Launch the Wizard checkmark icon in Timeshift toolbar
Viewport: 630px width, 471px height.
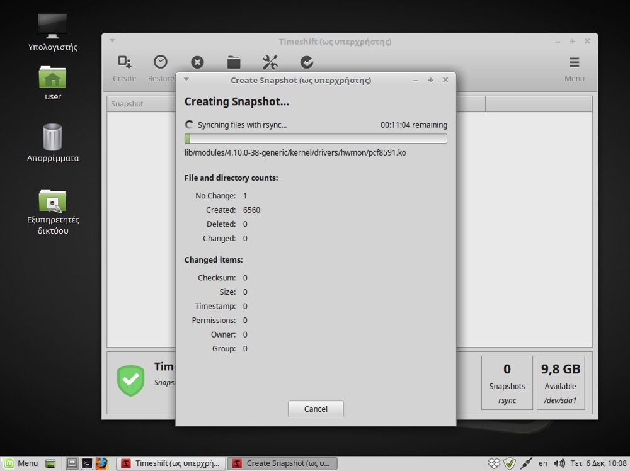(307, 62)
